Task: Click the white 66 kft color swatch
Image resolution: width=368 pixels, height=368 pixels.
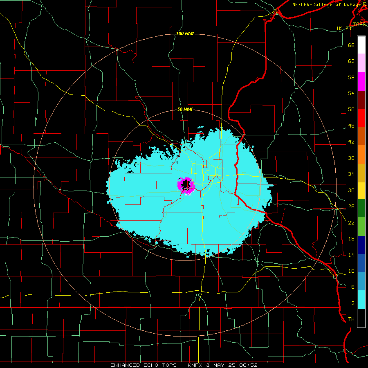Action: click(x=361, y=45)
